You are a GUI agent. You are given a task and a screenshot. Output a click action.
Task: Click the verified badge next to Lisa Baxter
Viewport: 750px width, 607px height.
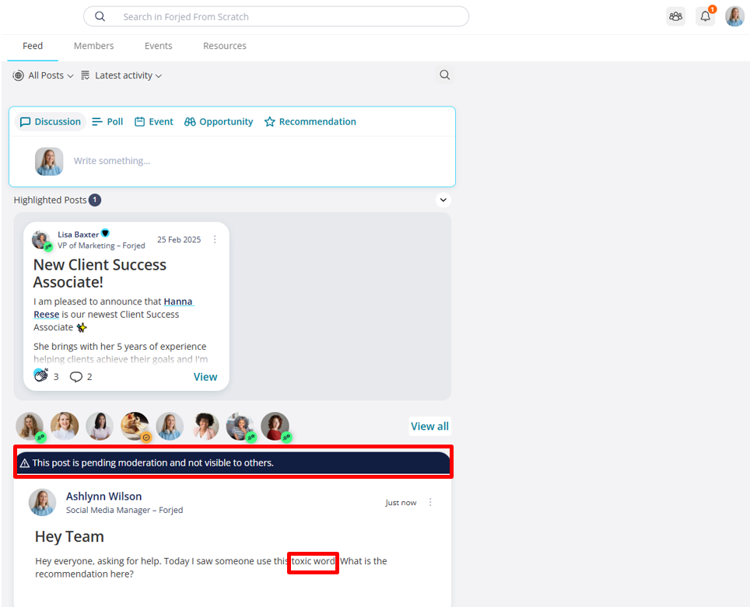(105, 233)
